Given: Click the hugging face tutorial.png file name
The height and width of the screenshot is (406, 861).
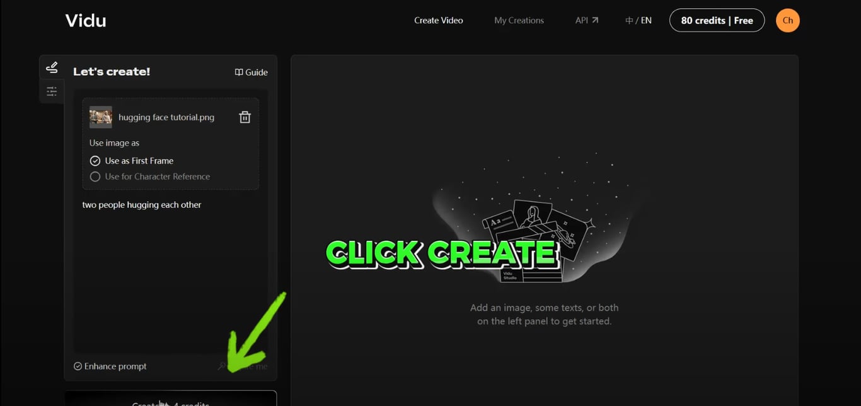Looking at the screenshot, I should [x=166, y=117].
